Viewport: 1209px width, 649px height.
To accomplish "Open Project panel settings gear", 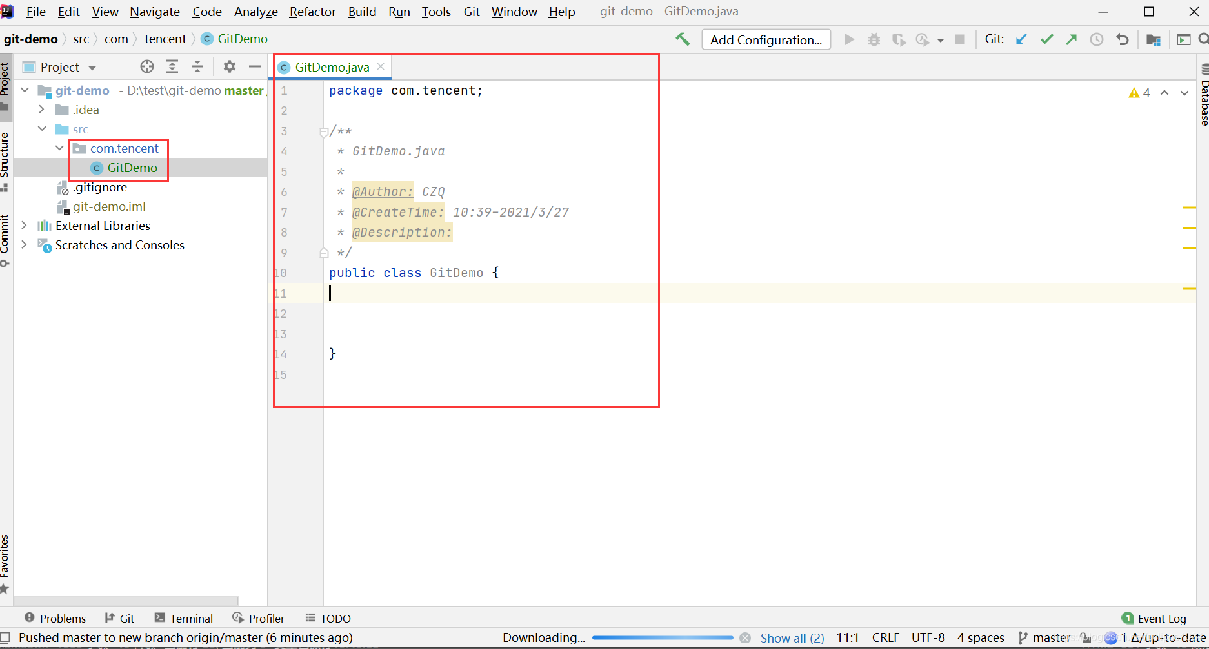I will click(230, 66).
